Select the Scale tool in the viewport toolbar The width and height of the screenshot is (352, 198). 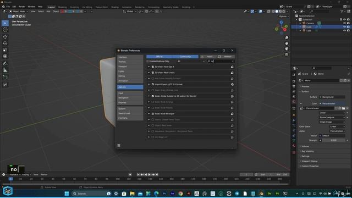(5, 50)
